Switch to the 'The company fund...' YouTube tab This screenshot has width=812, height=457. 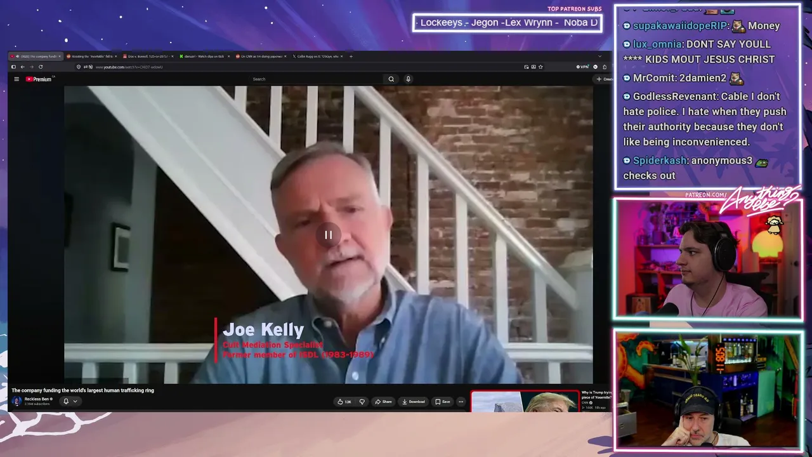point(35,56)
